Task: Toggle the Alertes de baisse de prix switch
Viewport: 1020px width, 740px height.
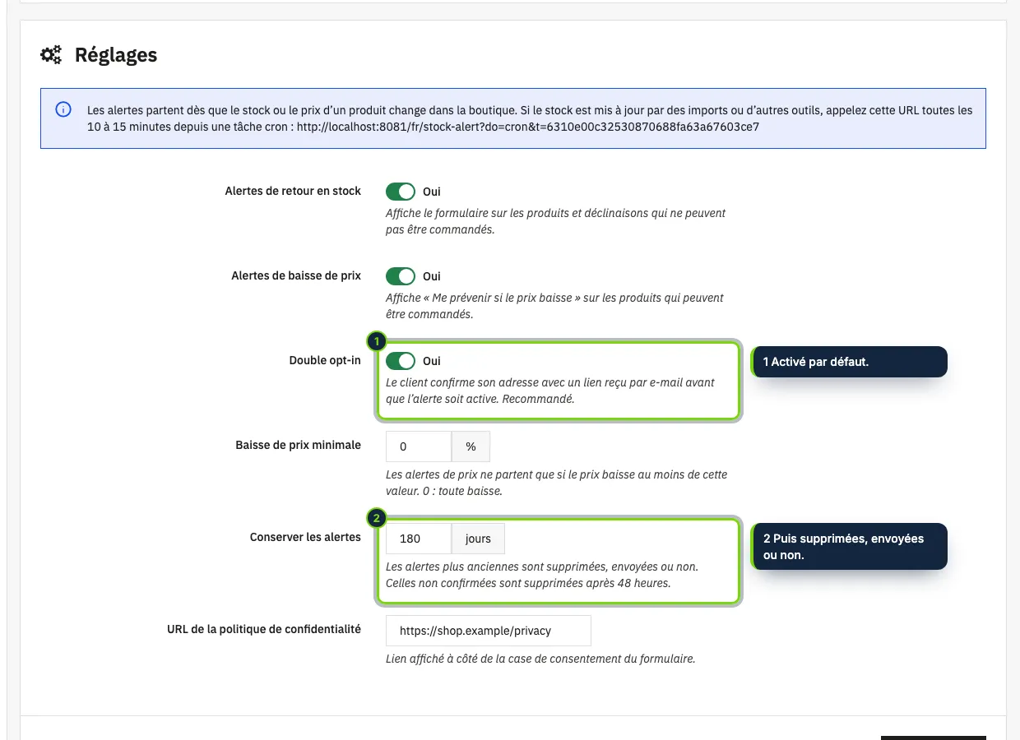Action: pos(401,276)
